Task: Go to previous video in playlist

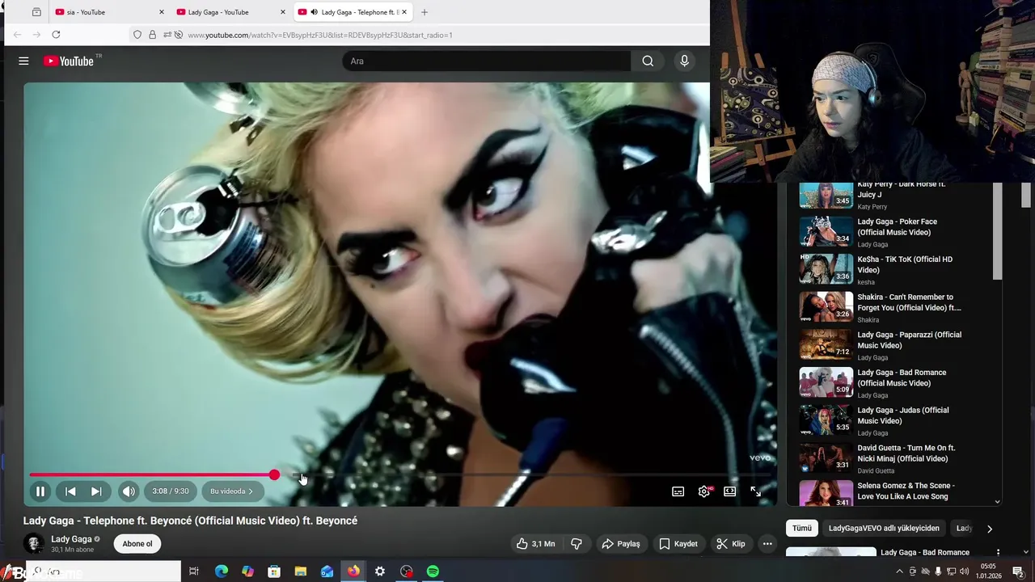Action: pyautogui.click(x=70, y=491)
